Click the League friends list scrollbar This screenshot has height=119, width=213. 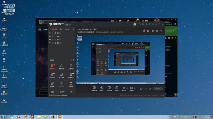point(177,42)
